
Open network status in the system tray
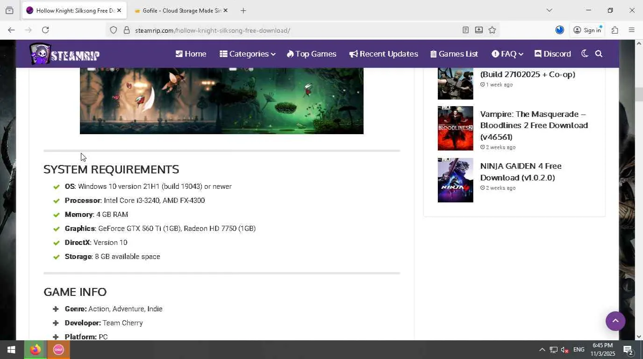point(553,350)
